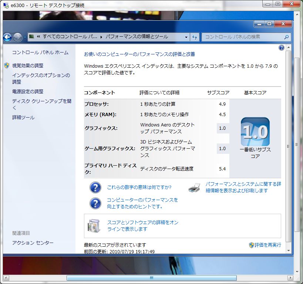Viewport: 303px width, 284px height.
Task: Open アクション センター under 関連項目
Action: coord(33,243)
